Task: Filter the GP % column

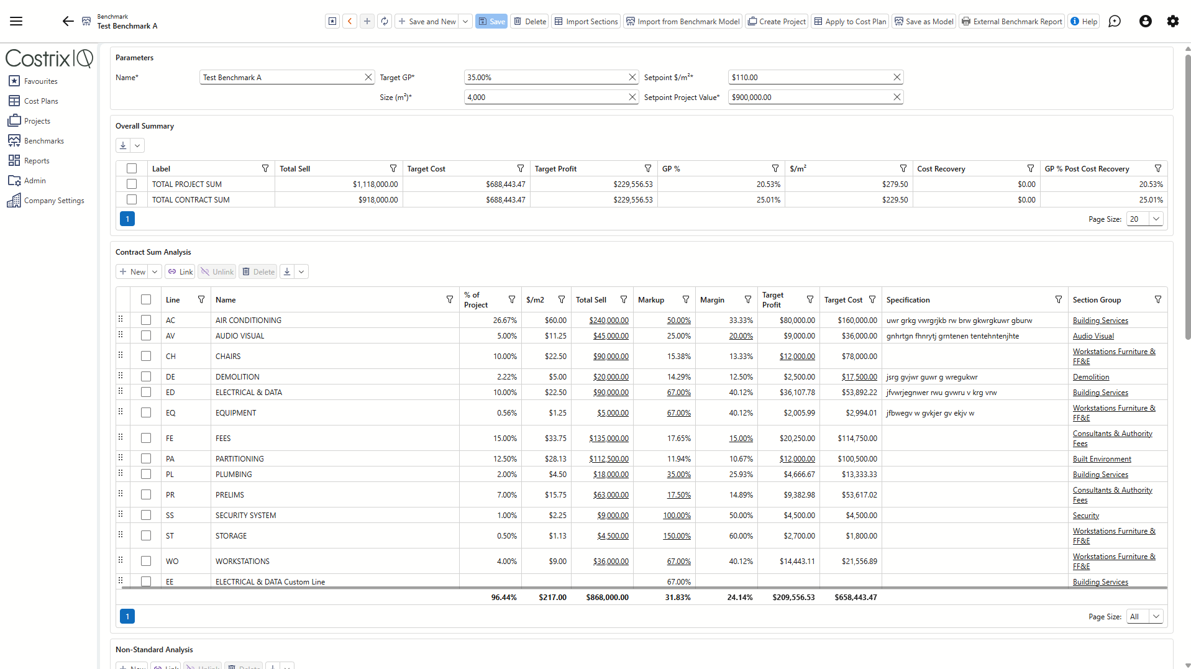Action: [x=775, y=168]
